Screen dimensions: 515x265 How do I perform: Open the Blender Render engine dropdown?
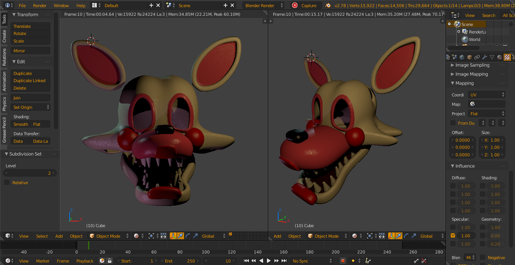pyautogui.click(x=264, y=5)
